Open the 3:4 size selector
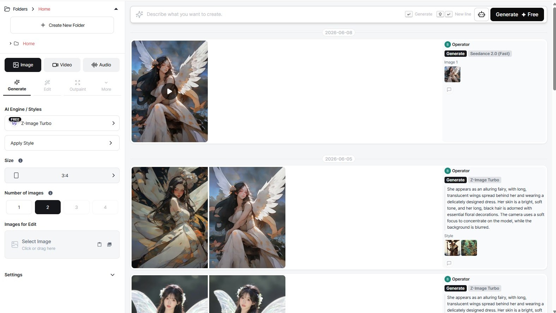 pyautogui.click(x=62, y=175)
